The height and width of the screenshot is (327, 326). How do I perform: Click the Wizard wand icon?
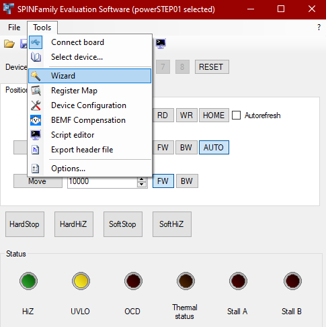click(x=36, y=76)
